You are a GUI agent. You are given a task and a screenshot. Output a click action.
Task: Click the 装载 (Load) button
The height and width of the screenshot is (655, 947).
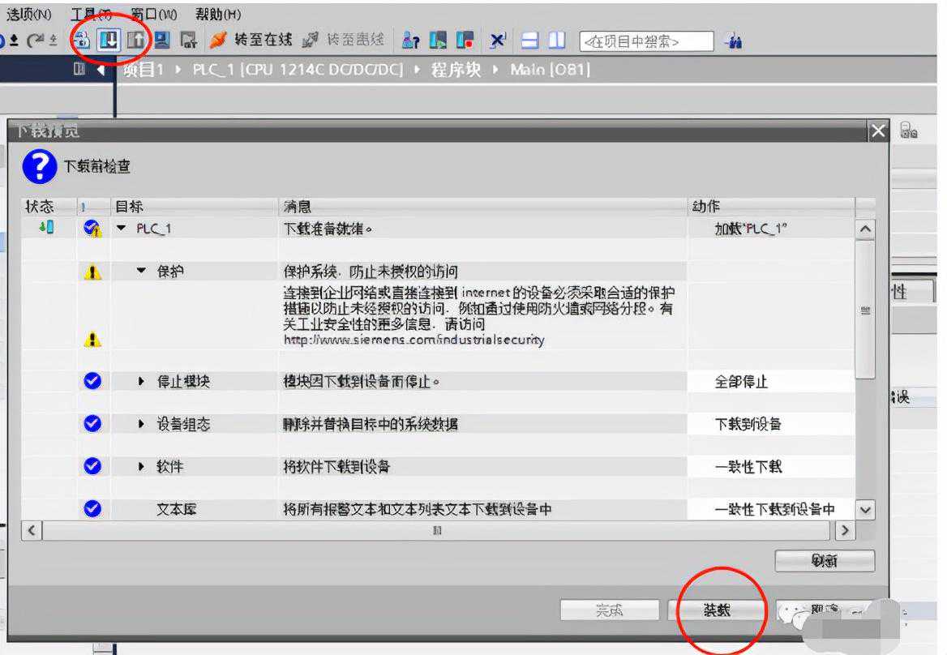[x=717, y=610]
